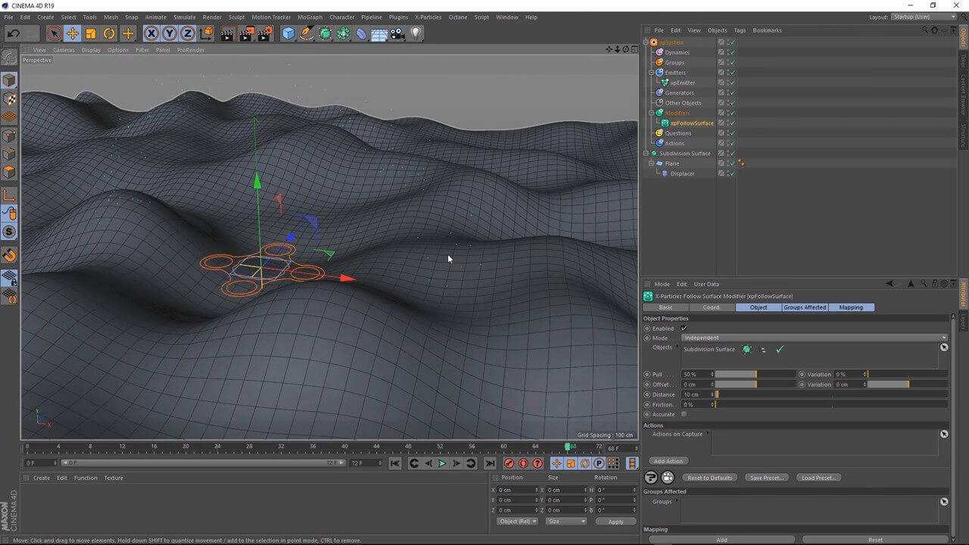This screenshot has height=545, width=969.
Task: Toggle the enable checkmark for xpEmitter
Action: pyautogui.click(x=731, y=83)
